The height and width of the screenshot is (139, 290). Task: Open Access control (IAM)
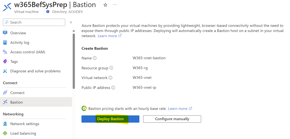tap(28, 52)
